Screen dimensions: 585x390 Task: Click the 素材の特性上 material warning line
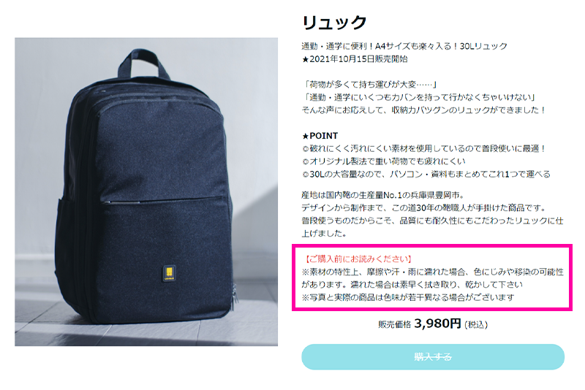click(432, 278)
